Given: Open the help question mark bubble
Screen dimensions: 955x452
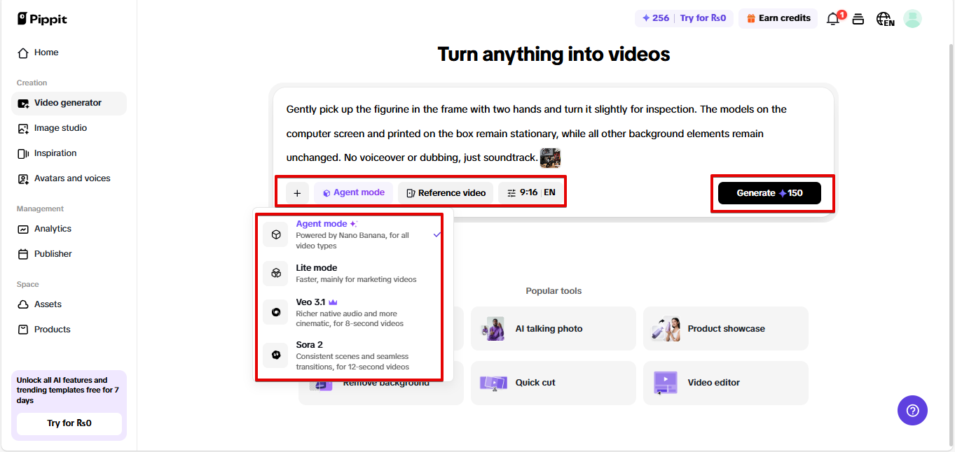Looking at the screenshot, I should pyautogui.click(x=912, y=411).
